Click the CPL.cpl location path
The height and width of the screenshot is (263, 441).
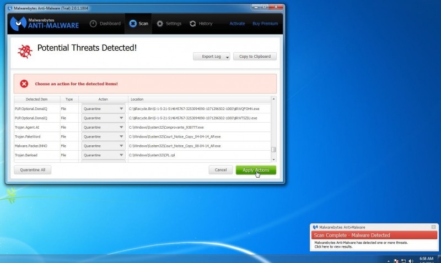[x=152, y=155]
